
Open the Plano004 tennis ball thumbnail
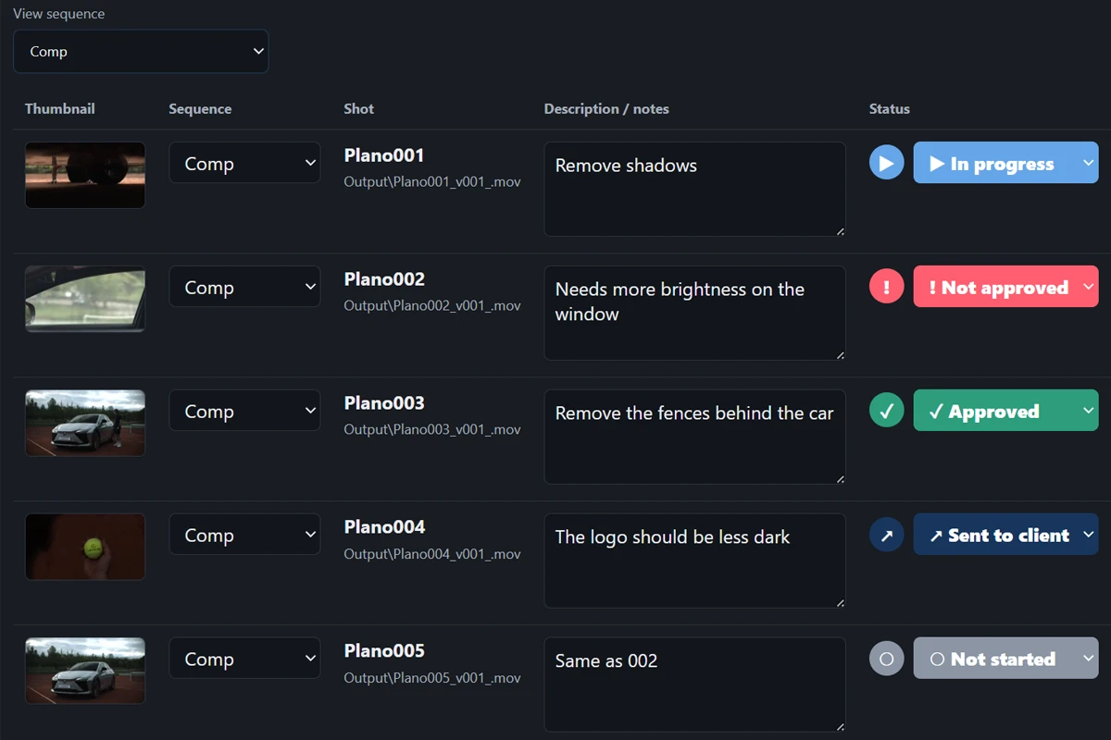85,547
